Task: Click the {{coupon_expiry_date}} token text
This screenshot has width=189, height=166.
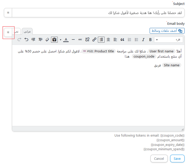Action: (168, 145)
